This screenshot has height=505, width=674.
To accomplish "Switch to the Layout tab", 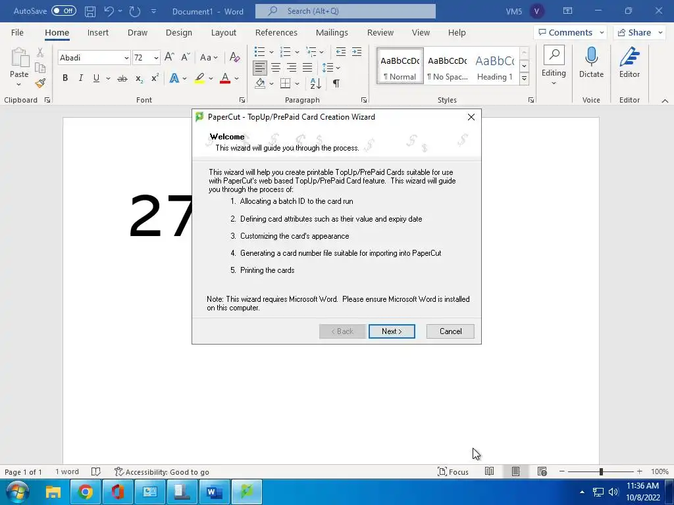I will [x=224, y=33].
